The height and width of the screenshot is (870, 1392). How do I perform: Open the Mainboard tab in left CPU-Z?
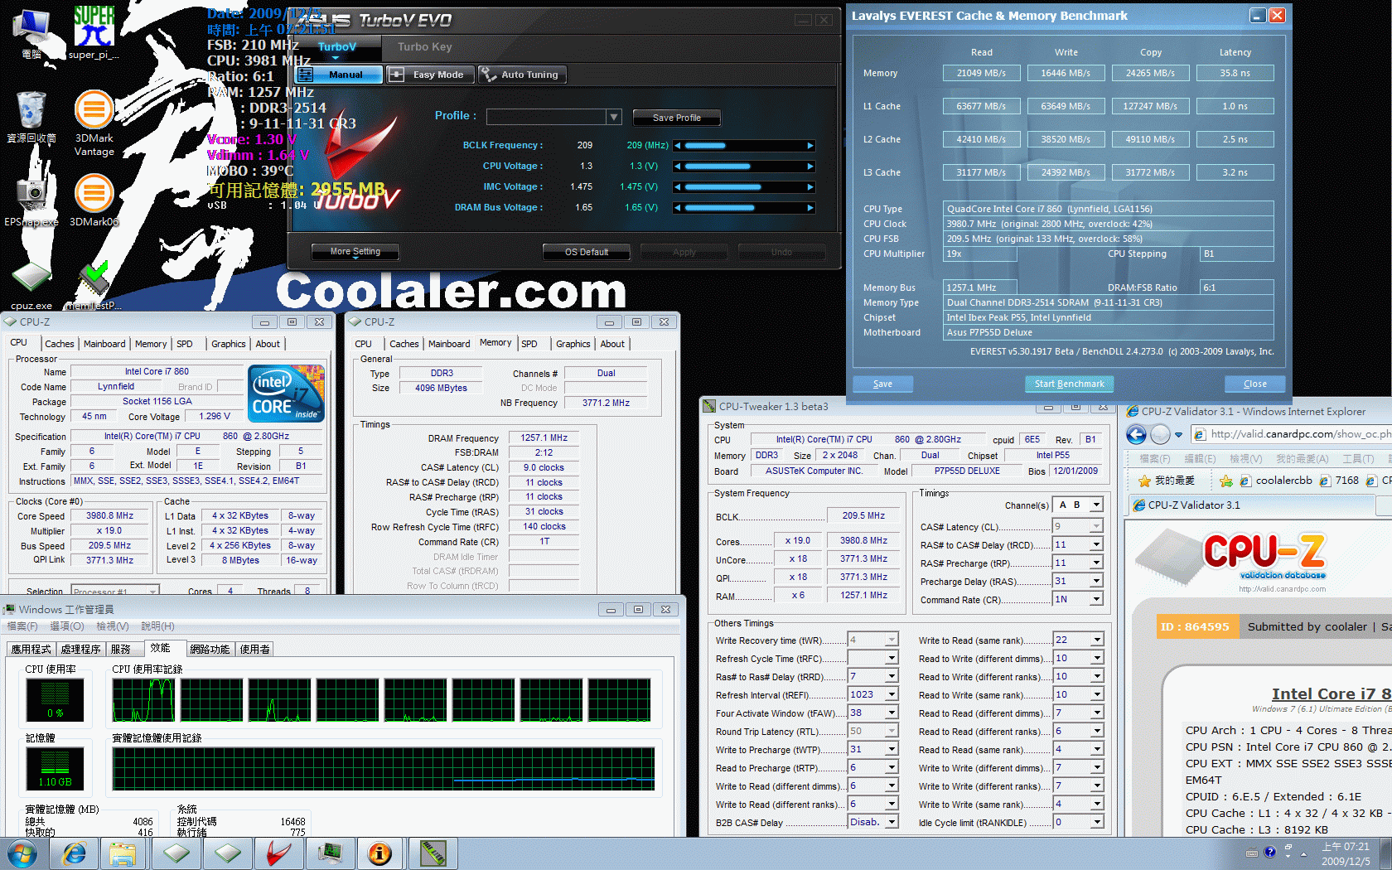click(x=104, y=344)
